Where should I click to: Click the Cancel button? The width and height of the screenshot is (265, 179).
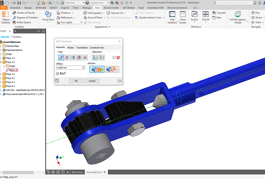click(x=92, y=81)
